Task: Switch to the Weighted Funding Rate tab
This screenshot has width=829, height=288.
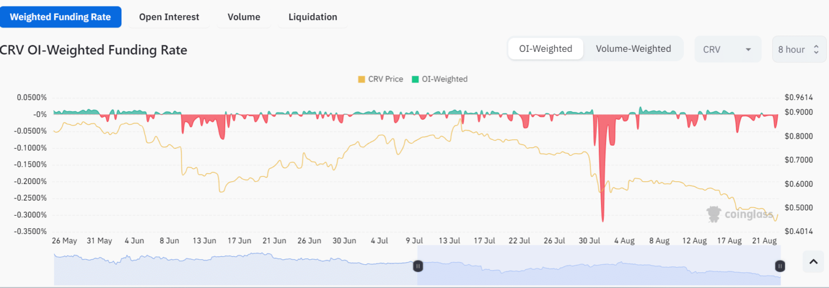Action: coord(60,17)
